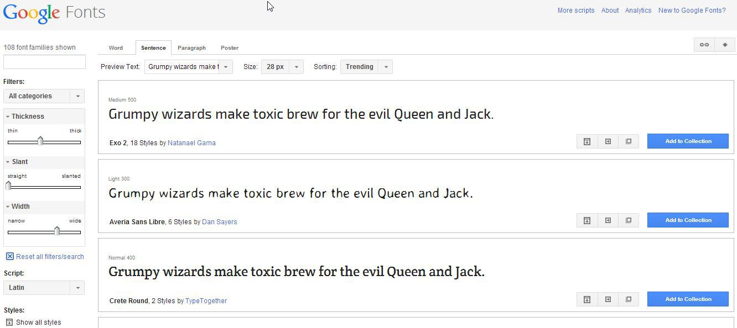
Task: Click the Preview Text input box
Action: point(182,67)
